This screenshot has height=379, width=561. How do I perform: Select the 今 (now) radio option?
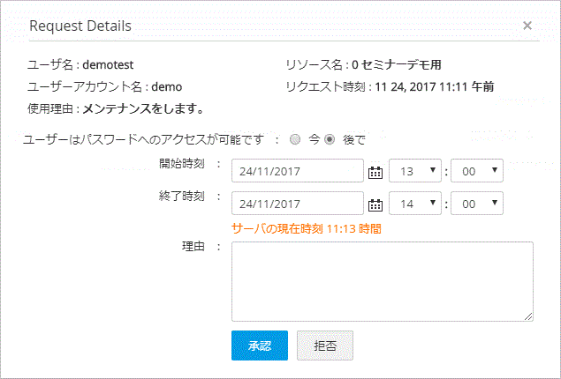pyautogui.click(x=295, y=139)
